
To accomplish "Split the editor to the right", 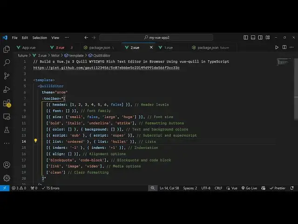I will (284, 47).
